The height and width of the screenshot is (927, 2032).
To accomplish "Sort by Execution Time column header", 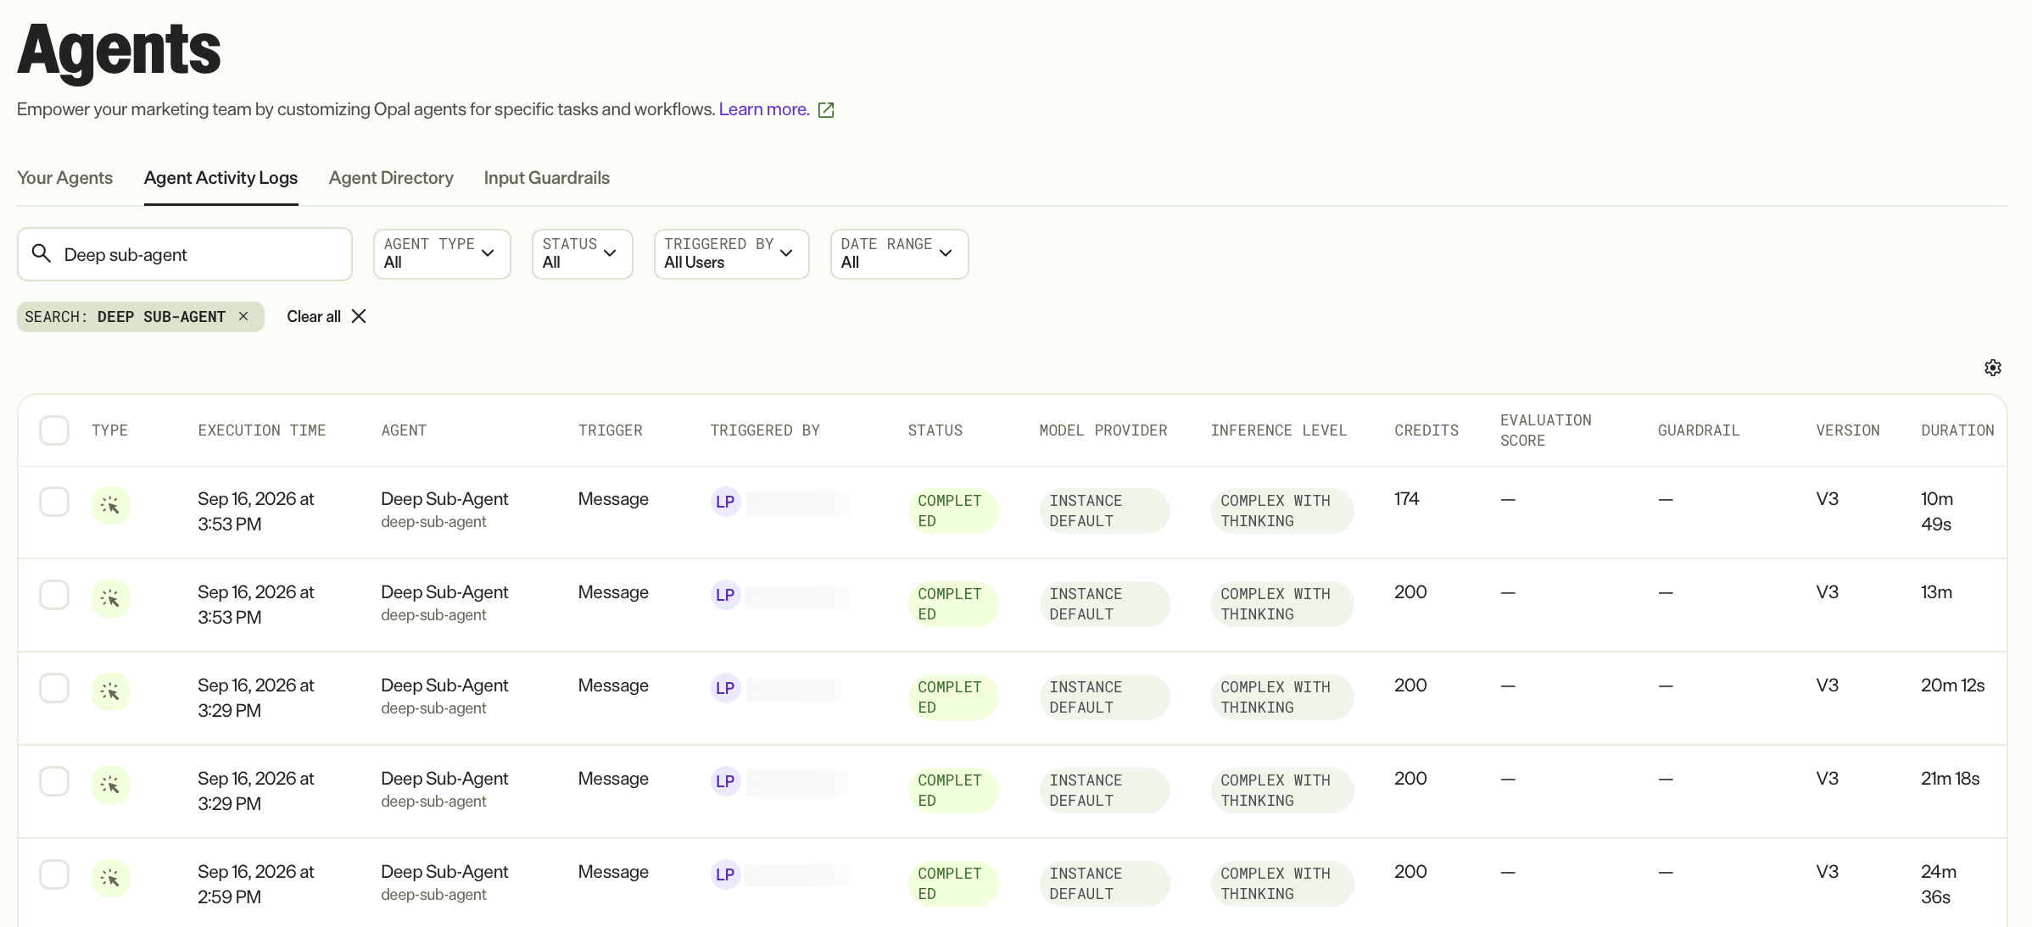I will pos(262,430).
